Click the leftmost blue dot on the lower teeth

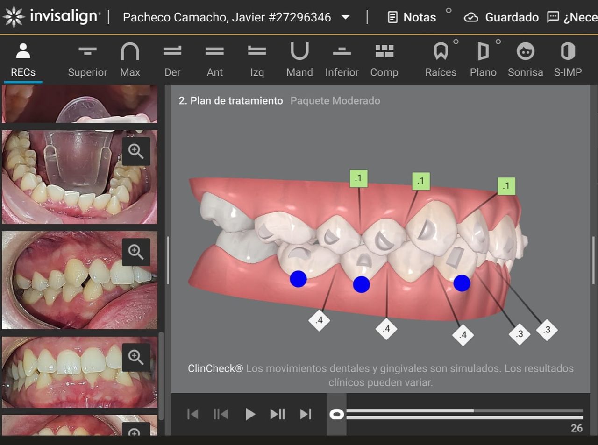(298, 279)
